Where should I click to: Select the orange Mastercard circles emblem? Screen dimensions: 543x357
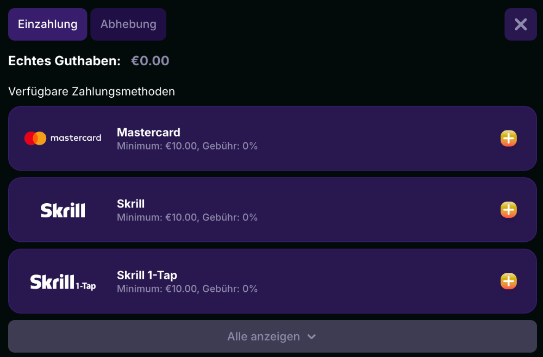35,138
